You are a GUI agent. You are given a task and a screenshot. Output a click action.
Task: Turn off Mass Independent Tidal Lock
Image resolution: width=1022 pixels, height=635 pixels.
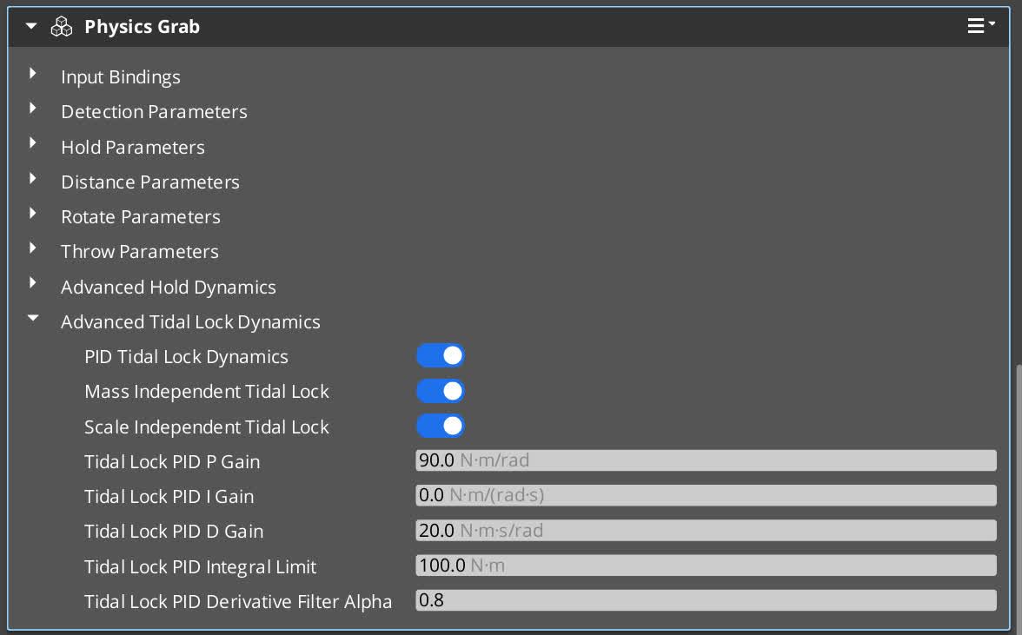[441, 391]
